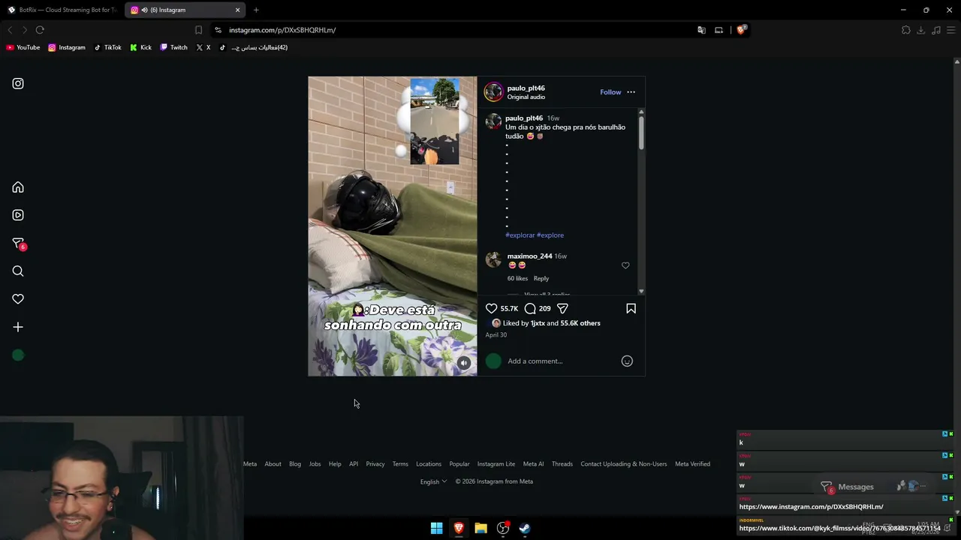Open Brave Shields lion icon
The height and width of the screenshot is (540, 961).
[x=741, y=30]
